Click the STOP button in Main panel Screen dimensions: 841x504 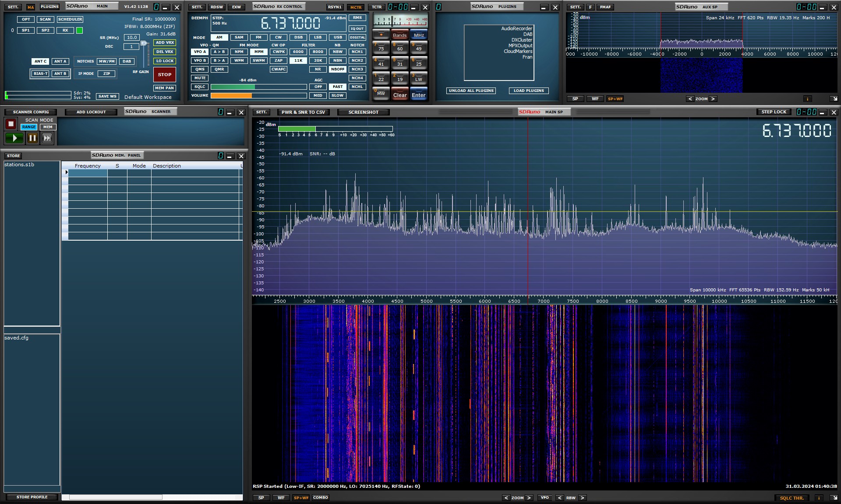click(x=165, y=74)
